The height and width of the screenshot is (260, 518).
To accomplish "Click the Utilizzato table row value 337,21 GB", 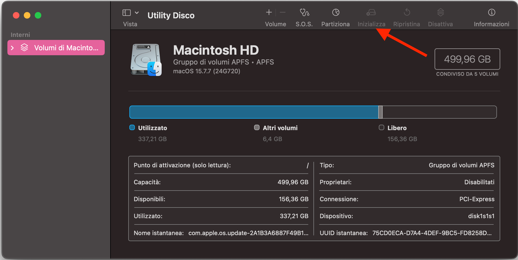I will click(294, 216).
